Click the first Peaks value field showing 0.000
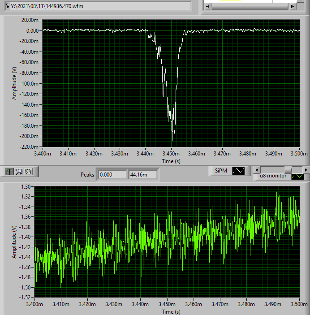The image size is (310, 315). pyautogui.click(x=112, y=174)
